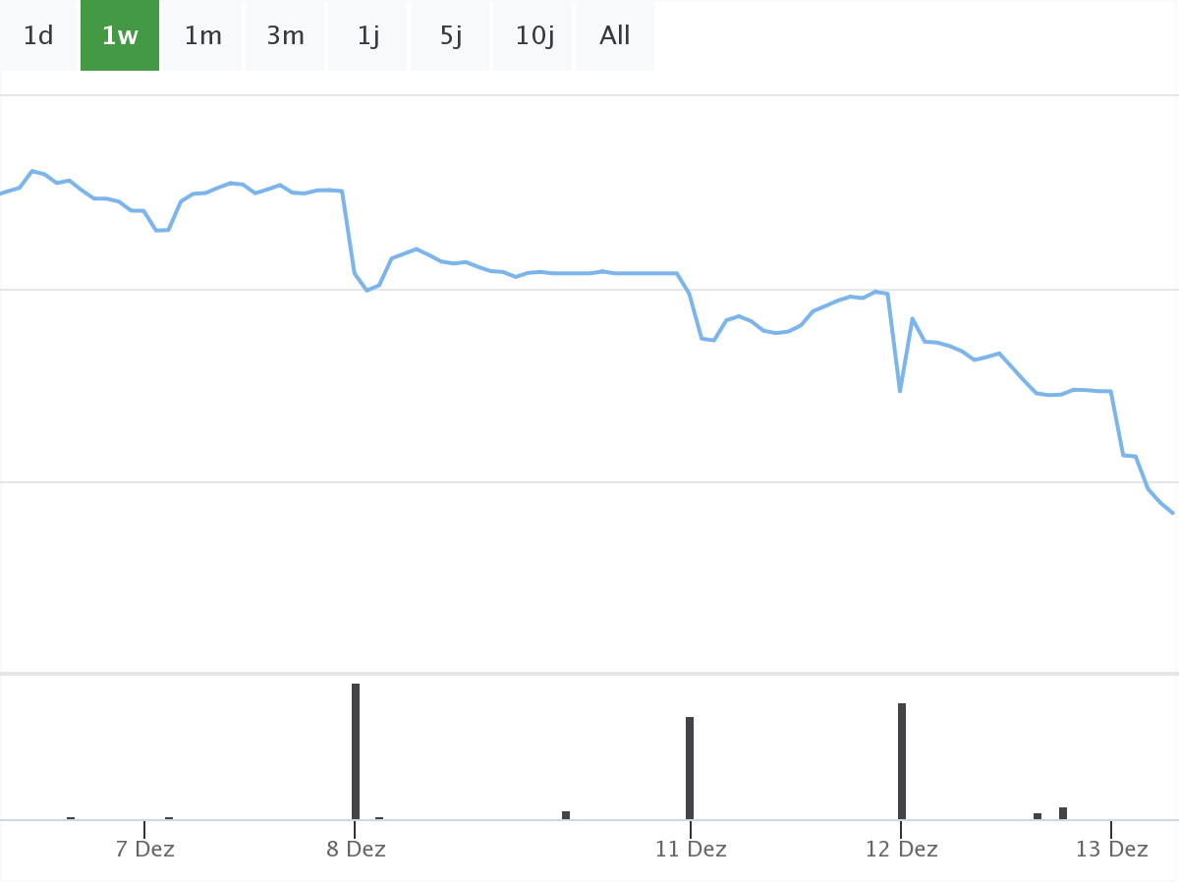1179x884 pixels.
Task: Display the All time range
Action: [615, 36]
